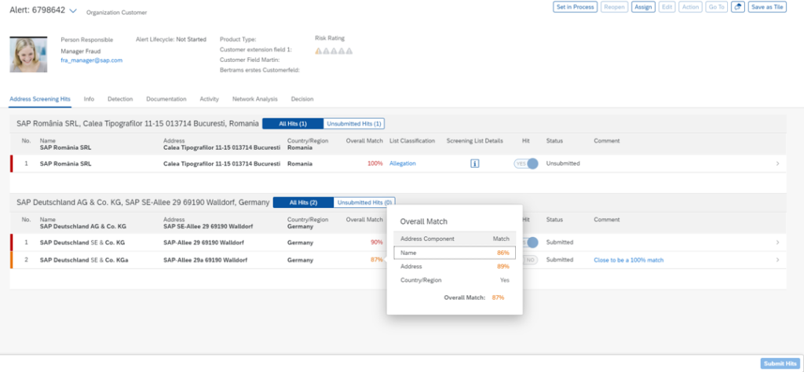Open the share icon button beside Go To

738,7
